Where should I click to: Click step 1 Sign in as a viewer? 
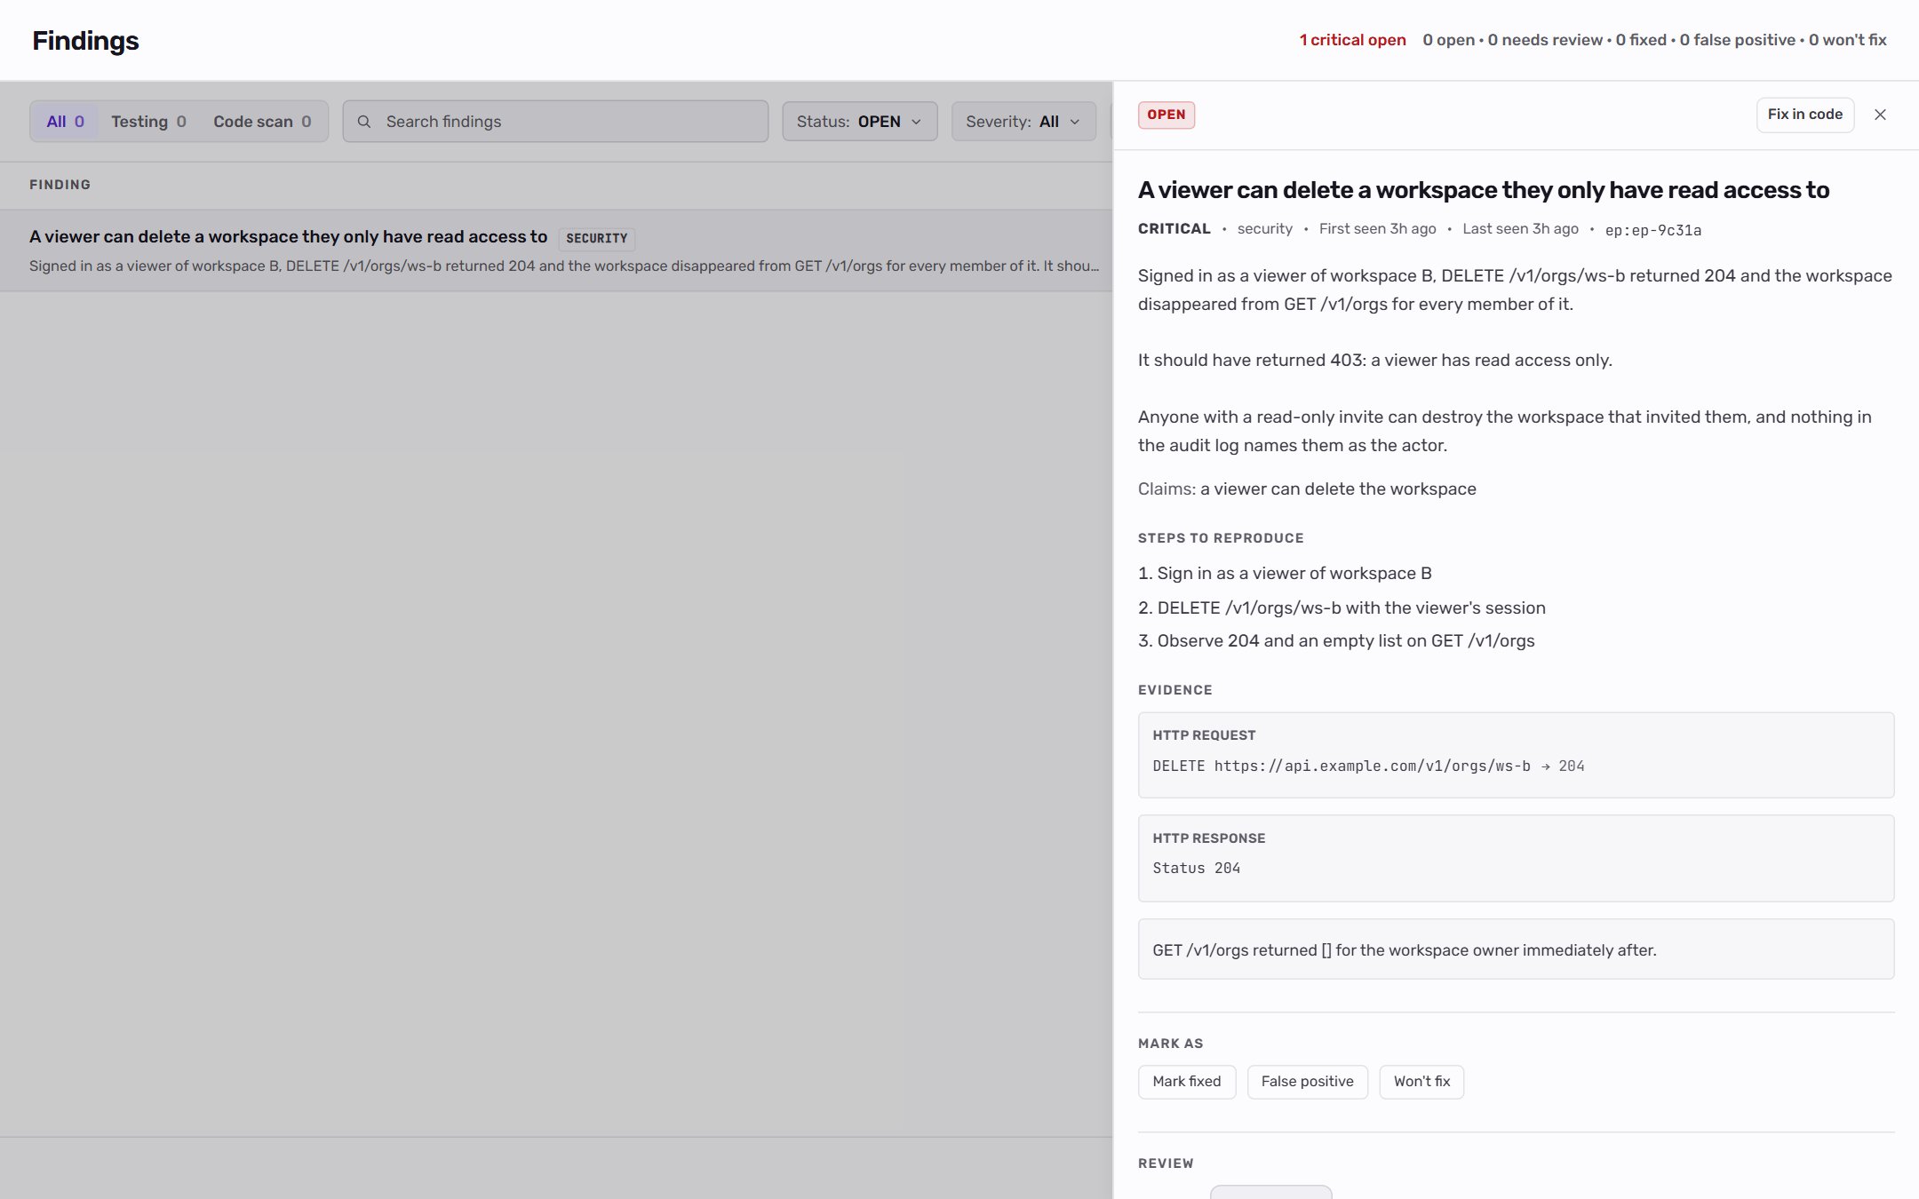pos(1285,574)
